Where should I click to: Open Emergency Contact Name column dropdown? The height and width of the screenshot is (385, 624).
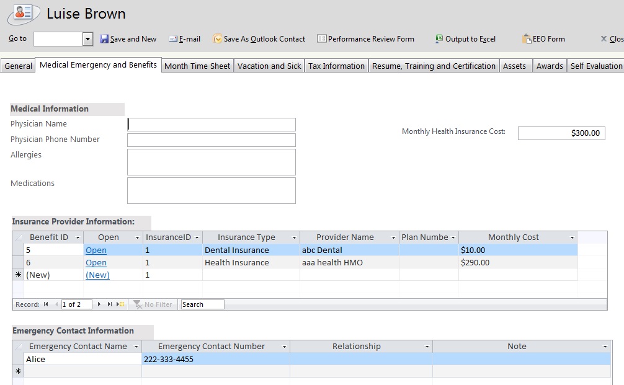(x=136, y=347)
